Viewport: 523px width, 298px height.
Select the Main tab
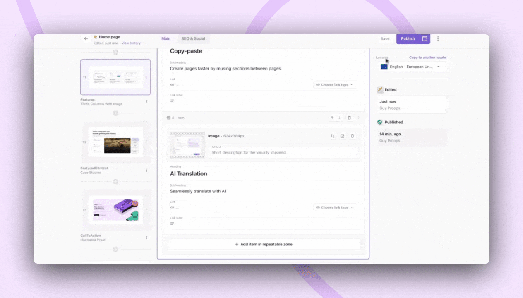[166, 38]
